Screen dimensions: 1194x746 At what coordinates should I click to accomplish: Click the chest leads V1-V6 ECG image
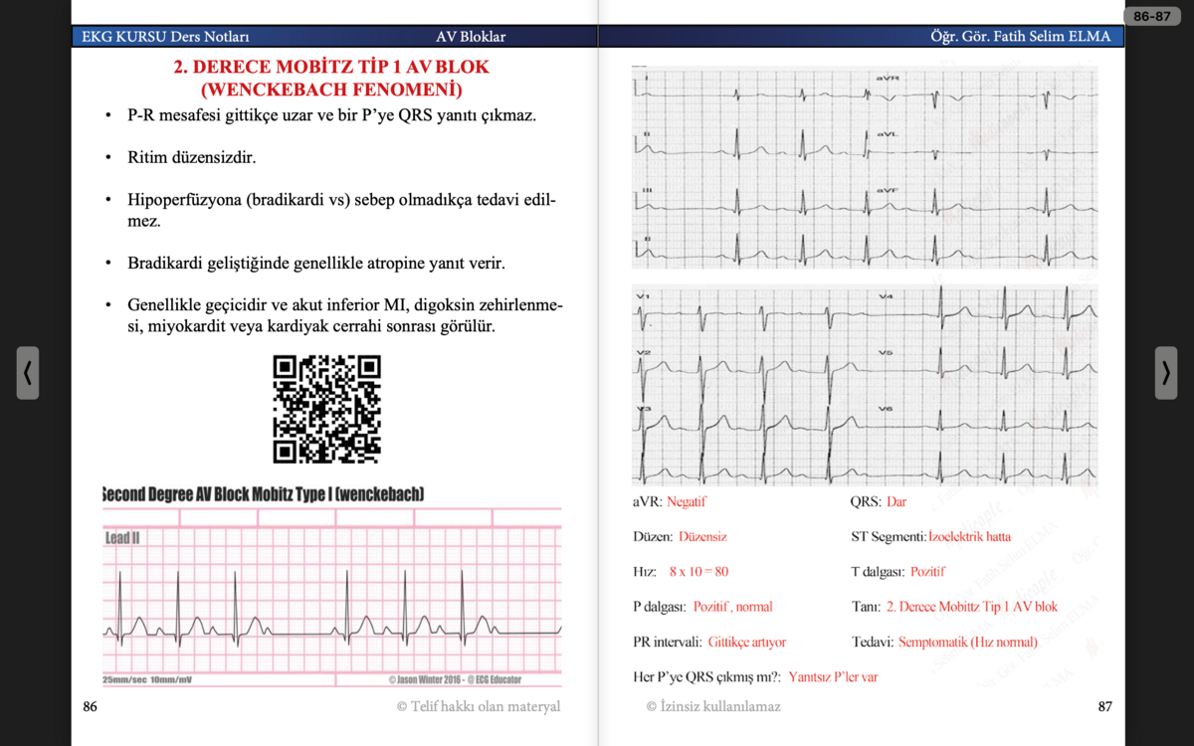coord(865,385)
